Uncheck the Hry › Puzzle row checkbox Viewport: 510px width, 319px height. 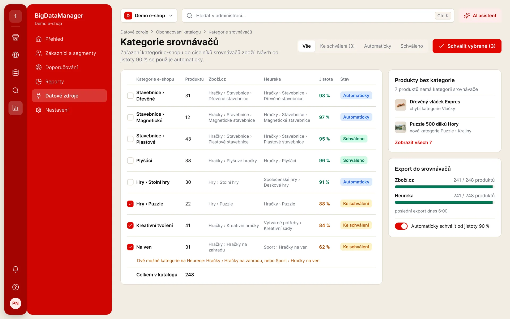(130, 204)
